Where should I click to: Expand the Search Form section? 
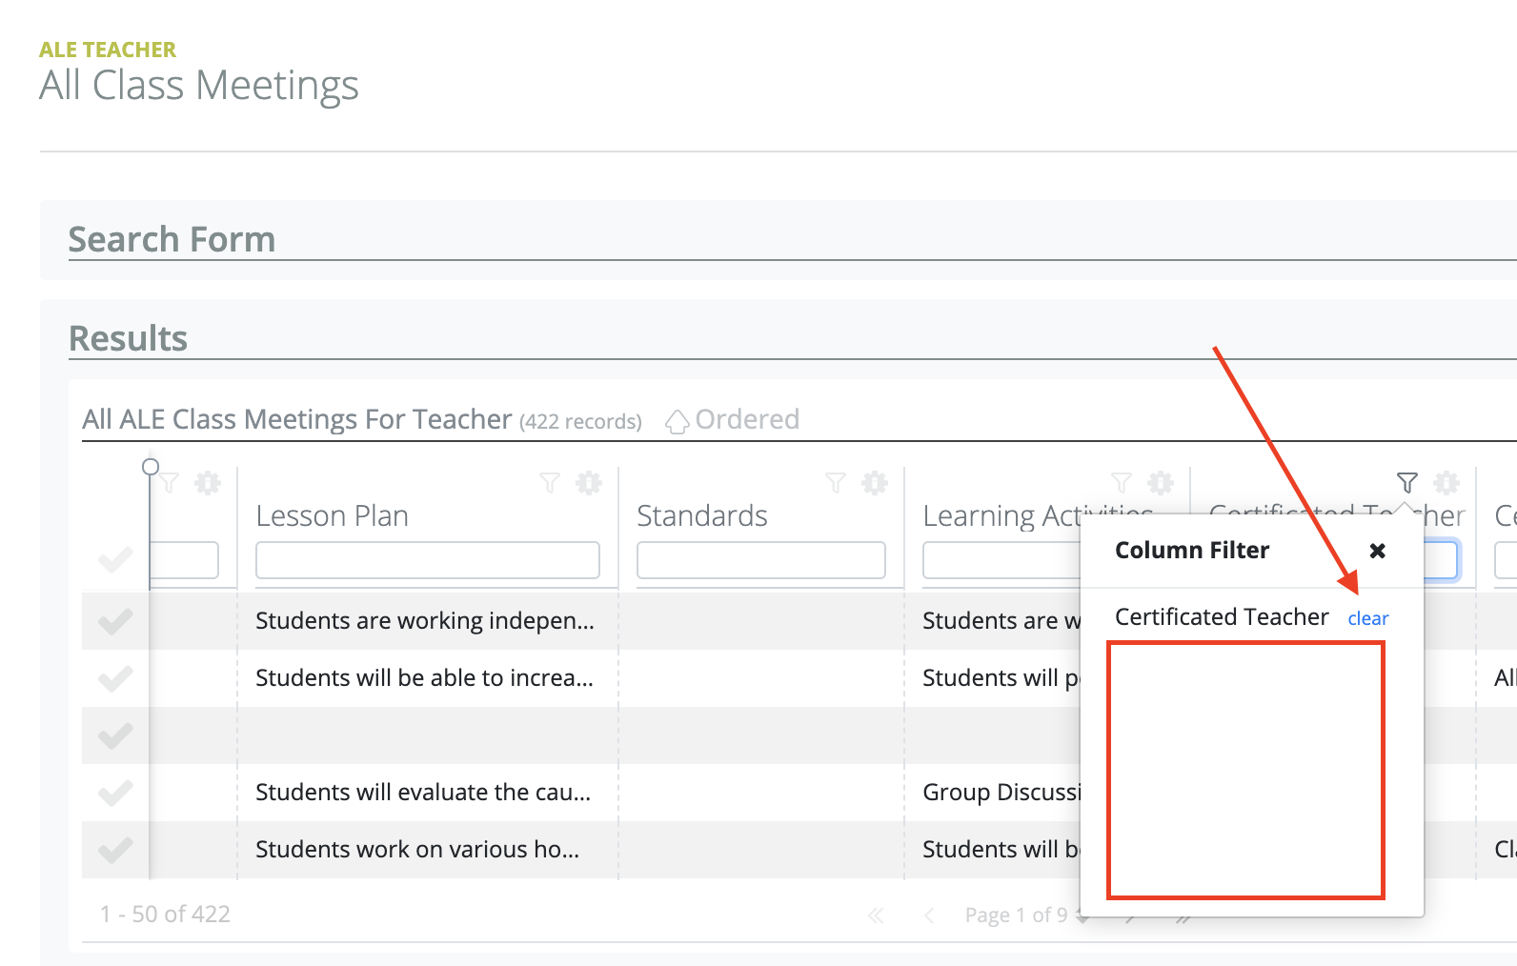pos(172,239)
